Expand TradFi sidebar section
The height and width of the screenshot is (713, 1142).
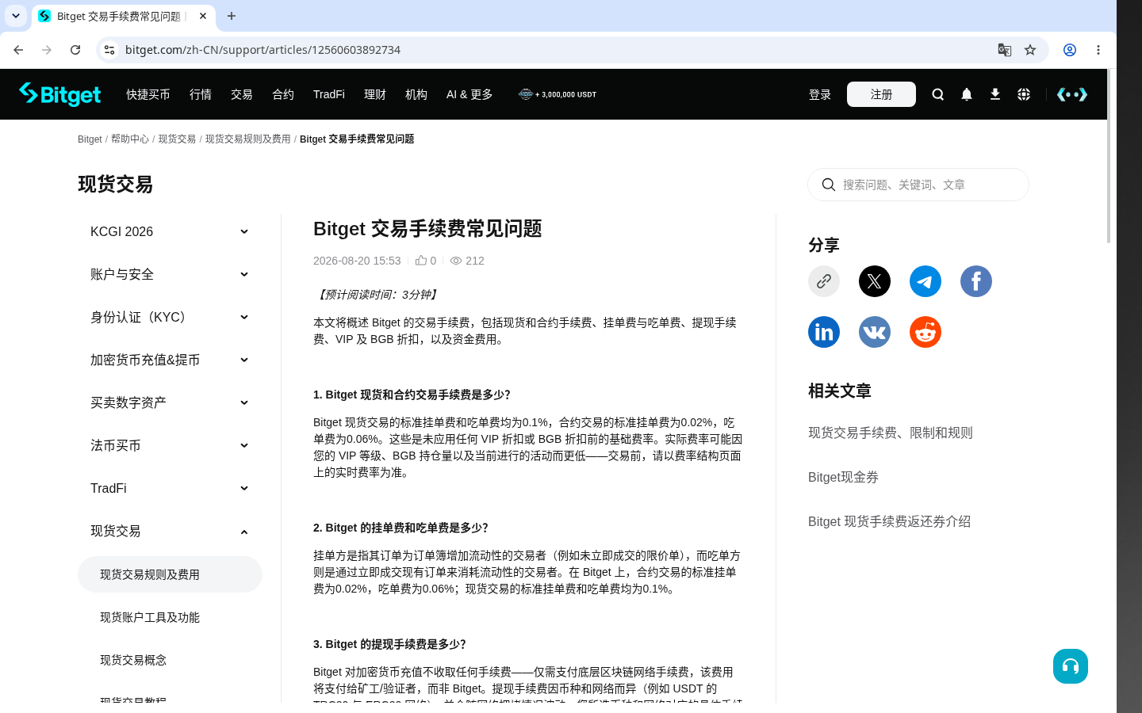point(170,488)
